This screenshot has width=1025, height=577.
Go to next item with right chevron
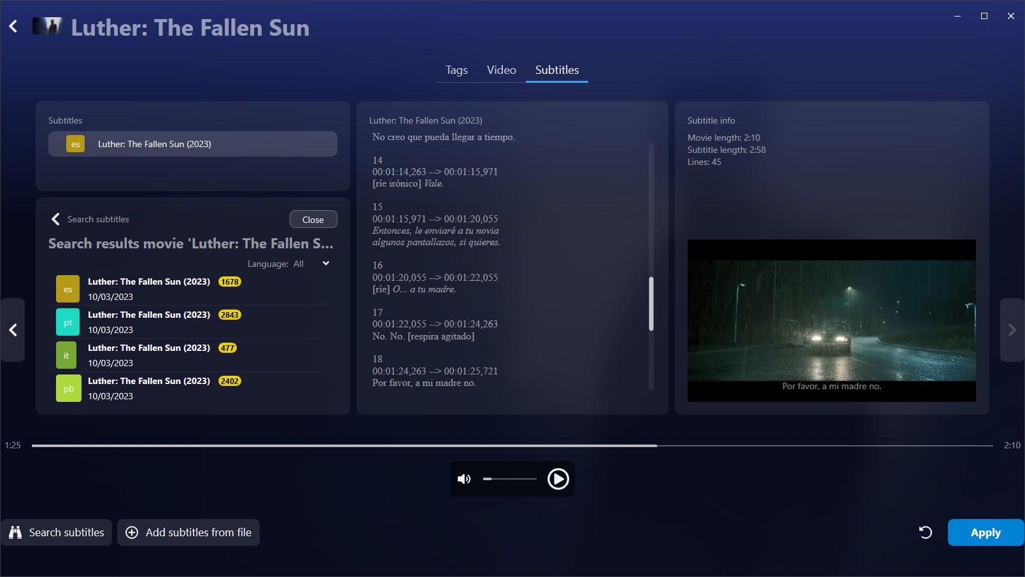[x=1012, y=330]
